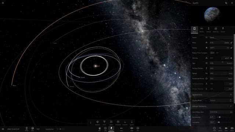The height and width of the screenshot is (132, 235).
Task: Switch to the Materials tab
Action: pos(216,30)
